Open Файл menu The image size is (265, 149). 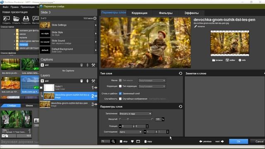click(5, 7)
